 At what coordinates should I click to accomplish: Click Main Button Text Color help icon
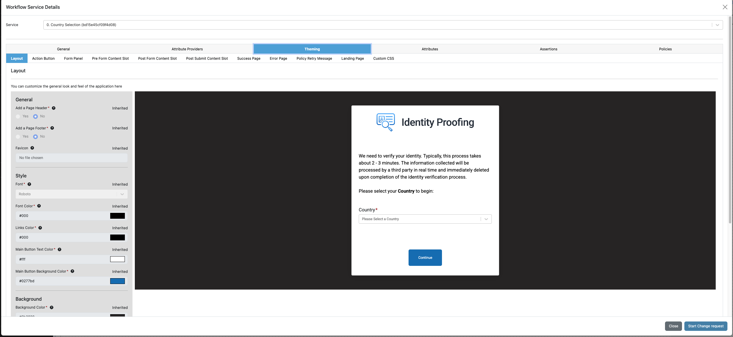(59, 249)
